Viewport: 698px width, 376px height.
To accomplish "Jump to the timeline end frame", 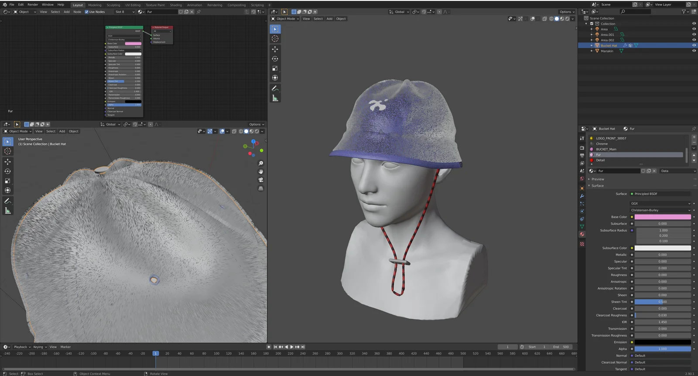I will click(x=303, y=347).
